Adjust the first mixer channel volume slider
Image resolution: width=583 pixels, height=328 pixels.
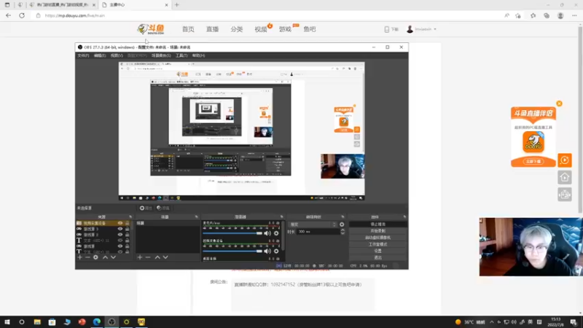[232, 233]
